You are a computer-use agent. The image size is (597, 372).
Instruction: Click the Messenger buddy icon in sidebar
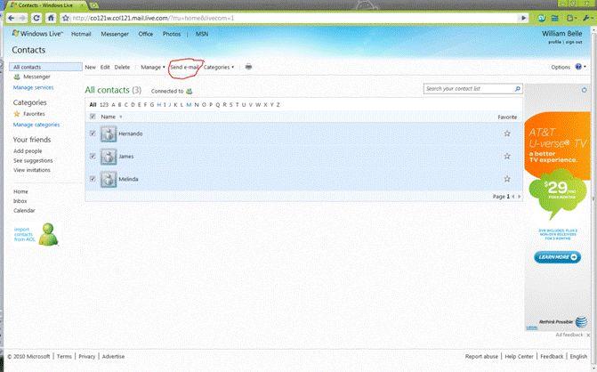coord(17,77)
